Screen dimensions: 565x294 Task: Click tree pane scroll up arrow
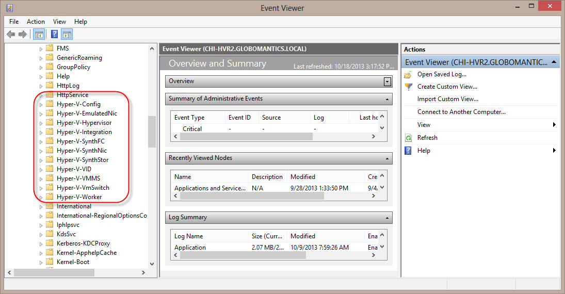pyautogui.click(x=152, y=48)
